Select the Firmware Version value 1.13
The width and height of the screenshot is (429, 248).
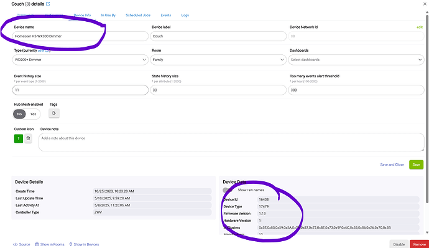click(338, 214)
